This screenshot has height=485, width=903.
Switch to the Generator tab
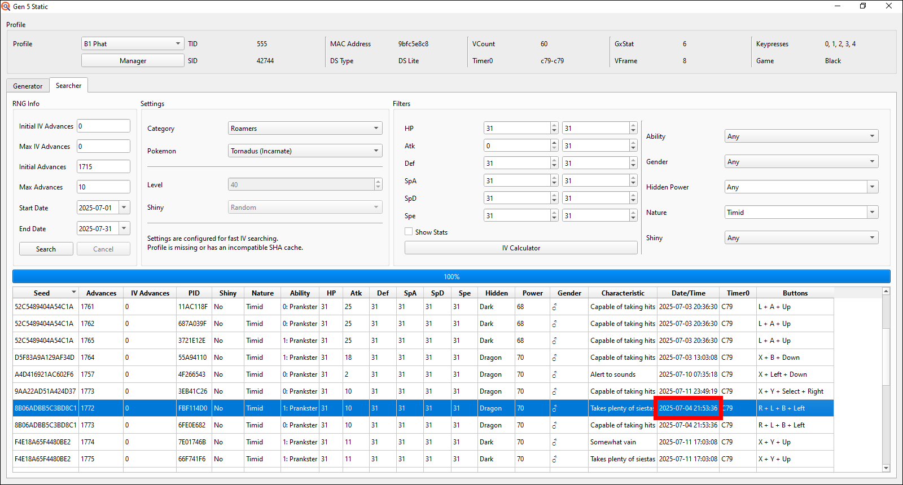(x=28, y=86)
